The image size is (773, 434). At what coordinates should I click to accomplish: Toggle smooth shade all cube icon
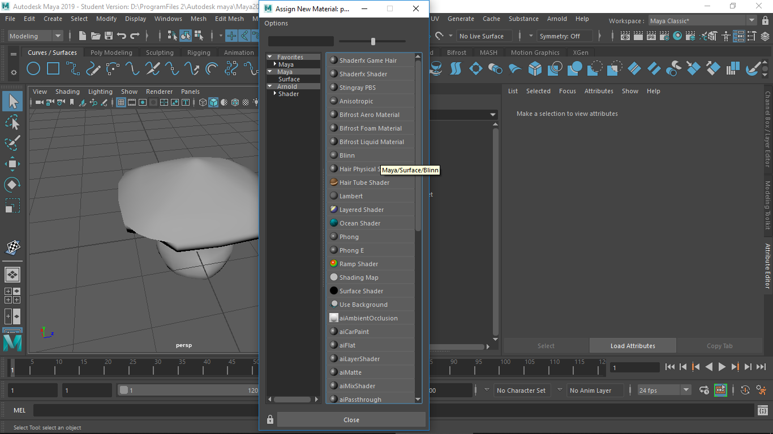click(213, 102)
